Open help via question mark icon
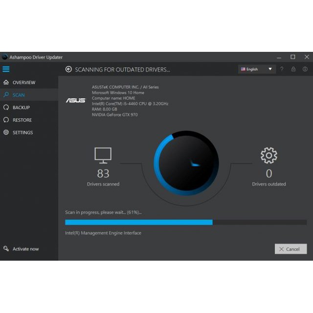Image resolution: width=313 pixels, height=313 pixels. pos(282,69)
